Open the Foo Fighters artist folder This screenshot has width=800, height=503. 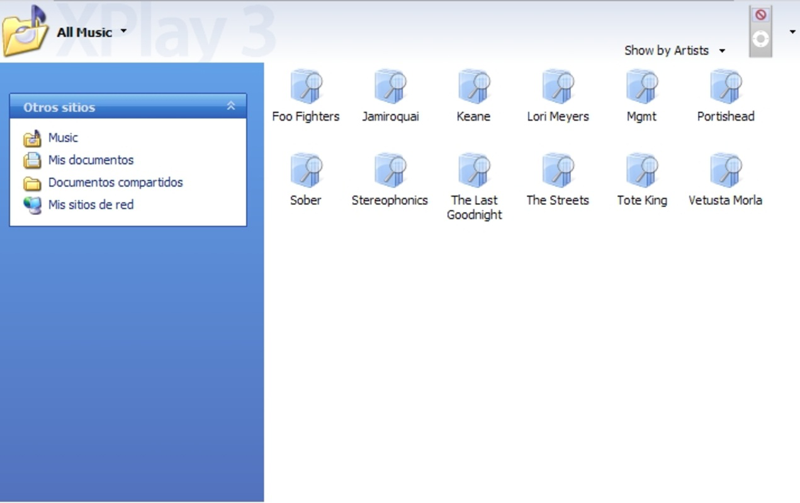tap(306, 88)
